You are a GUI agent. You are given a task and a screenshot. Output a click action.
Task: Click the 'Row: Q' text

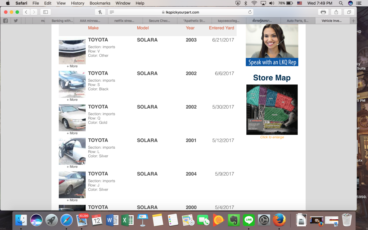pyautogui.click(x=94, y=118)
